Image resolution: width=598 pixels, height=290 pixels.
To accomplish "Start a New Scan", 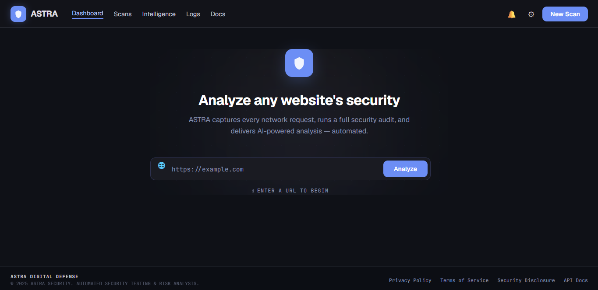I will [x=565, y=14].
